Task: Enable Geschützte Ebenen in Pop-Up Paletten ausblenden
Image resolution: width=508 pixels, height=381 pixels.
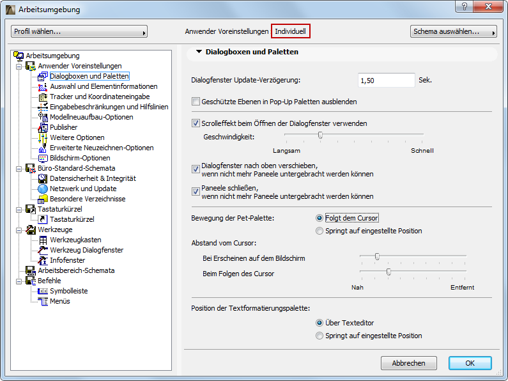Action: point(196,102)
